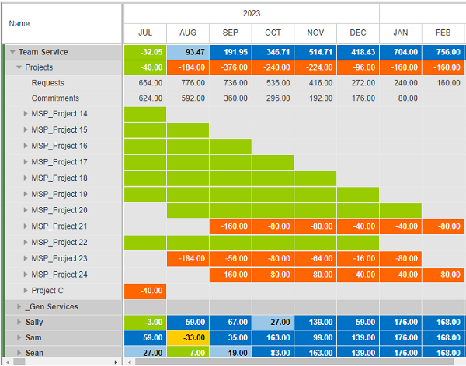Click Sam's yellow August cell -33.00
This screenshot has width=466, height=366.
click(x=188, y=338)
